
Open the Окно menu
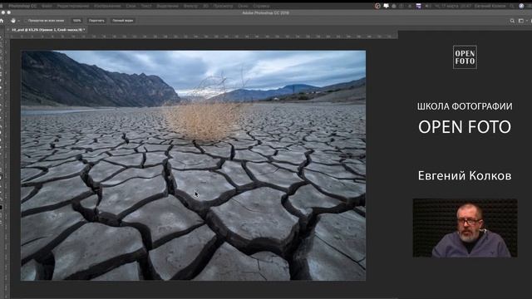(243, 6)
